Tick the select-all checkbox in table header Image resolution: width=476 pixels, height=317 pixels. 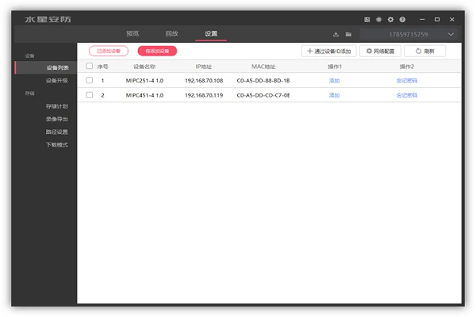coord(89,66)
